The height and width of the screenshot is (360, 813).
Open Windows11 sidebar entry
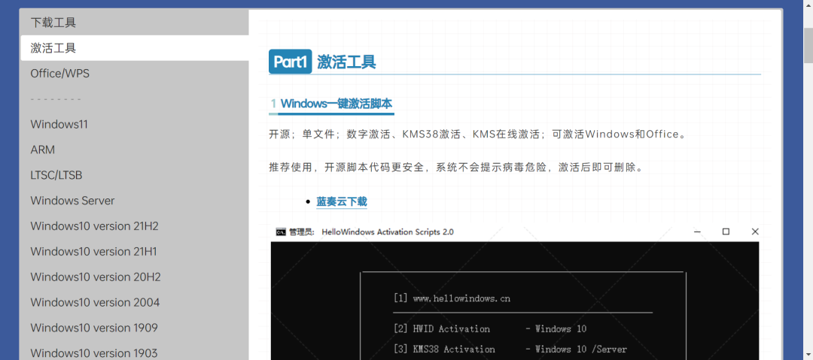coord(134,124)
